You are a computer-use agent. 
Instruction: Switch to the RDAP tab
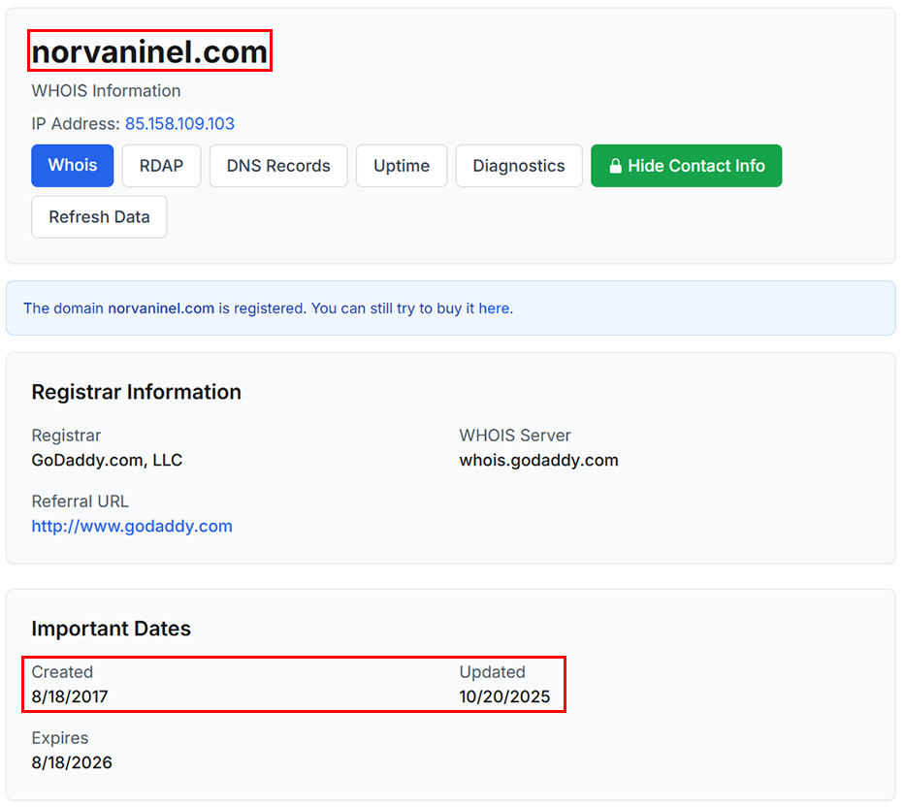(161, 165)
